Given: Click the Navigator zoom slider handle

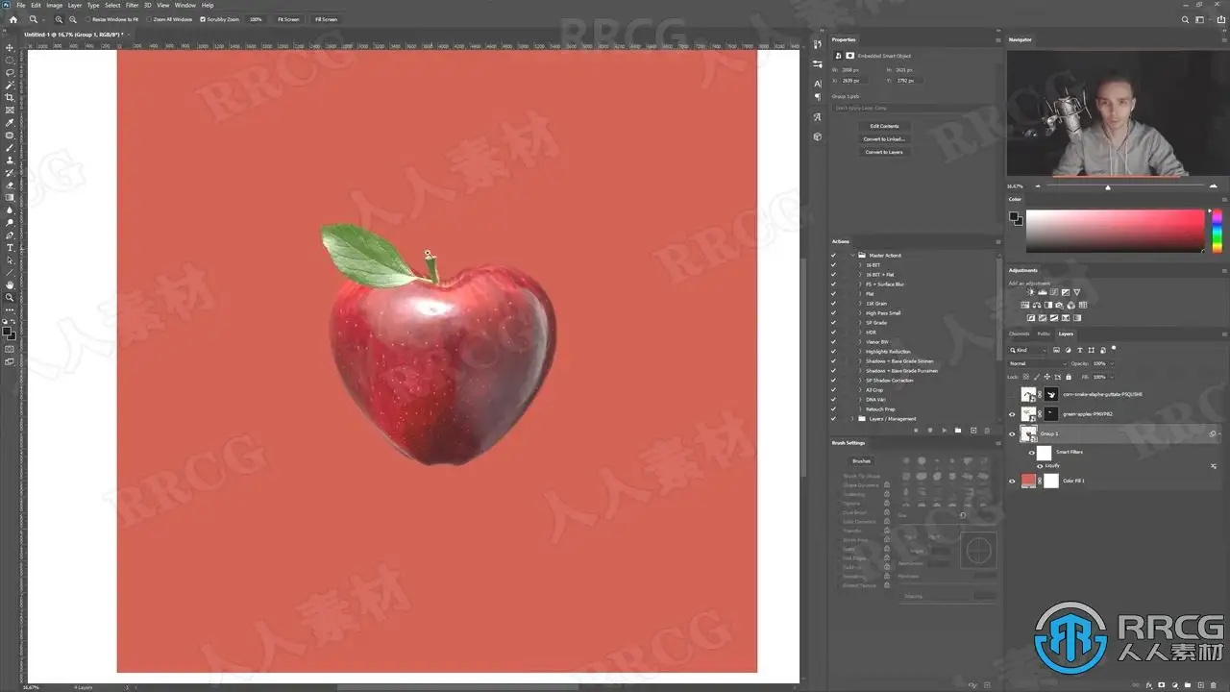Looking at the screenshot, I should (1108, 187).
